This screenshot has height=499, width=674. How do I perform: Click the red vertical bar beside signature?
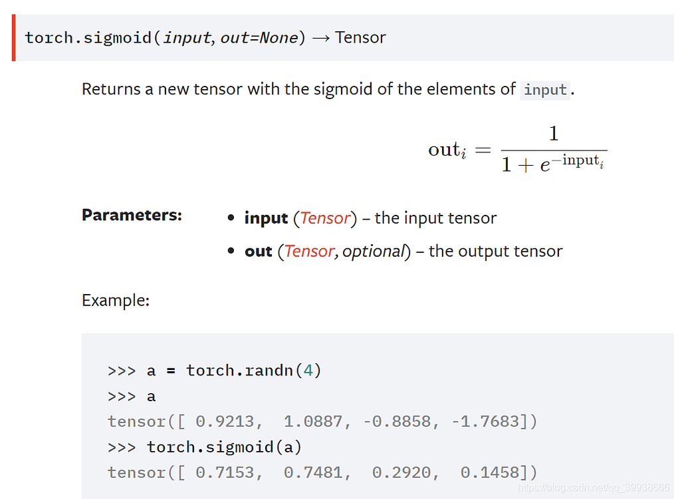(x=14, y=38)
